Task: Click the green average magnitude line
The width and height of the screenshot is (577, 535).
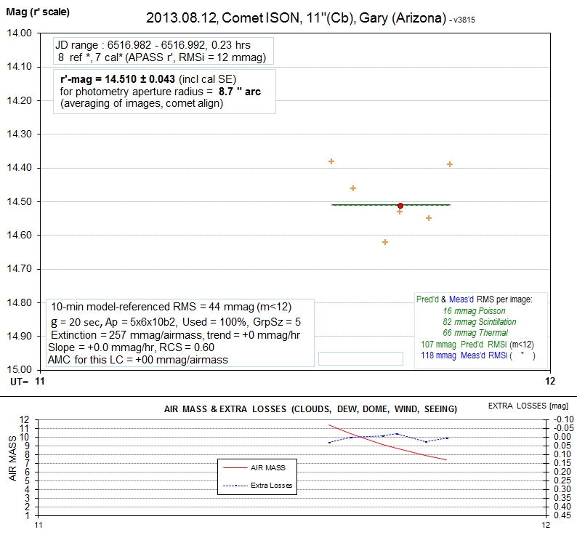Action: [x=391, y=205]
